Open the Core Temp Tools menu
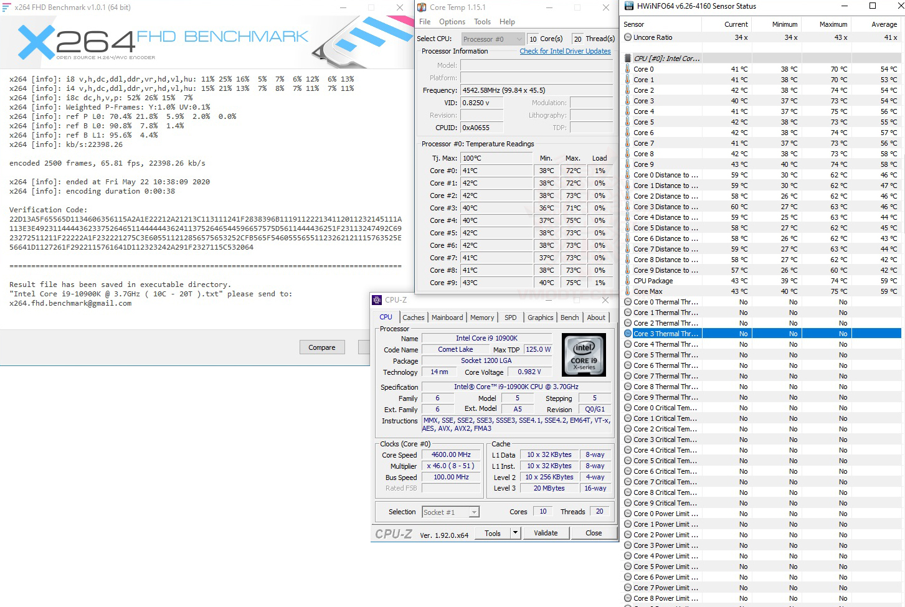The image size is (905, 607). point(483,22)
